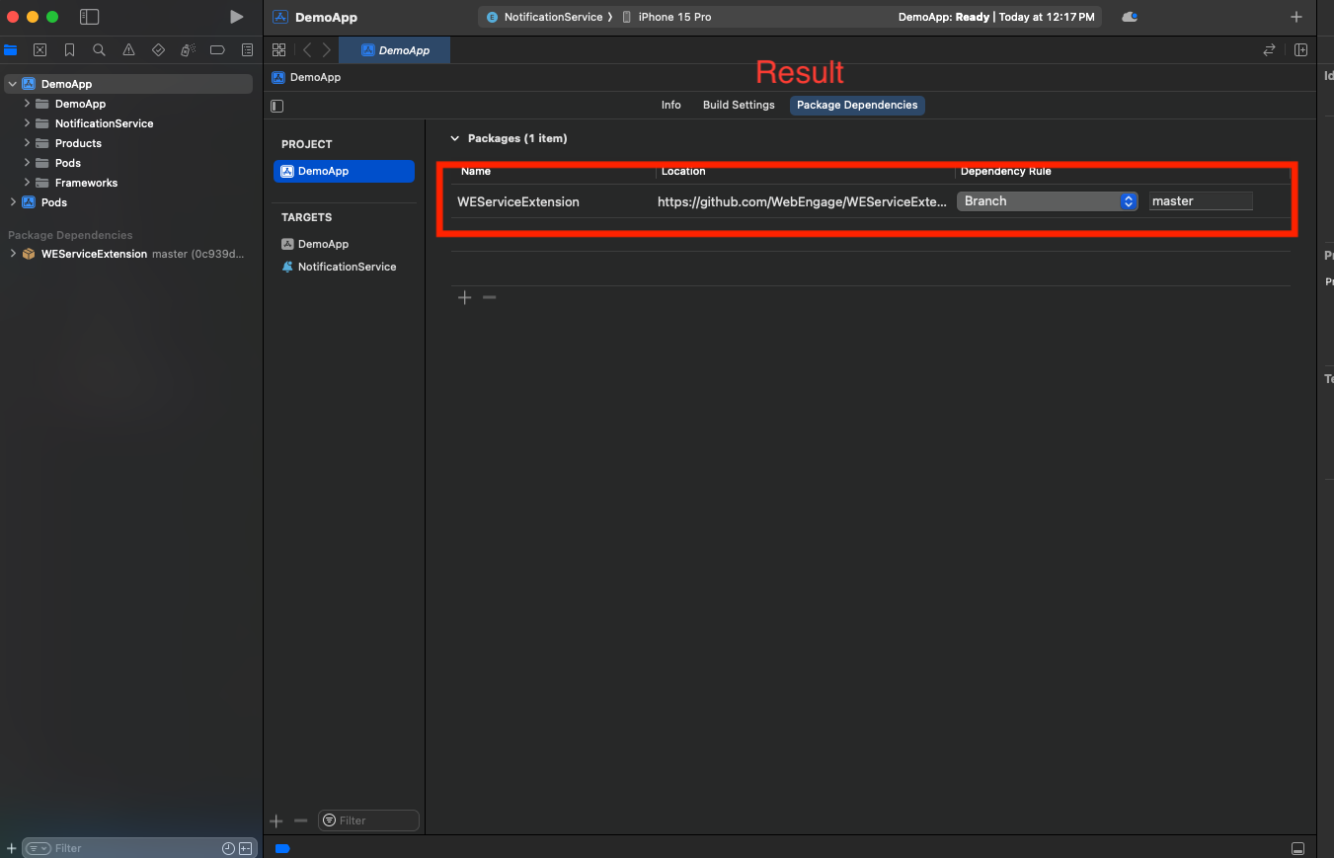
Task: Expand the Pods project node
Action: coord(12,202)
